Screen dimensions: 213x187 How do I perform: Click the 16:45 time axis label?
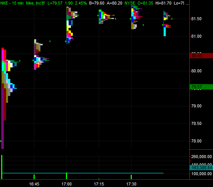point(34,184)
